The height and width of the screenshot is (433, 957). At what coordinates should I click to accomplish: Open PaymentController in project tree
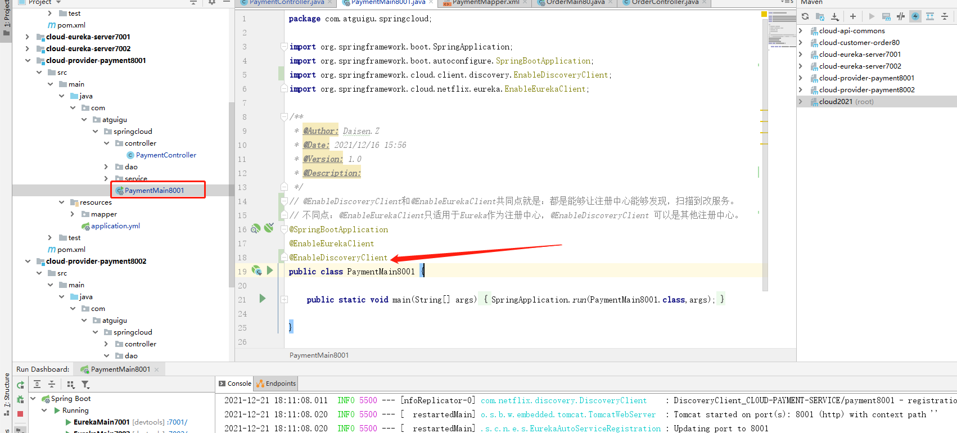click(166, 155)
